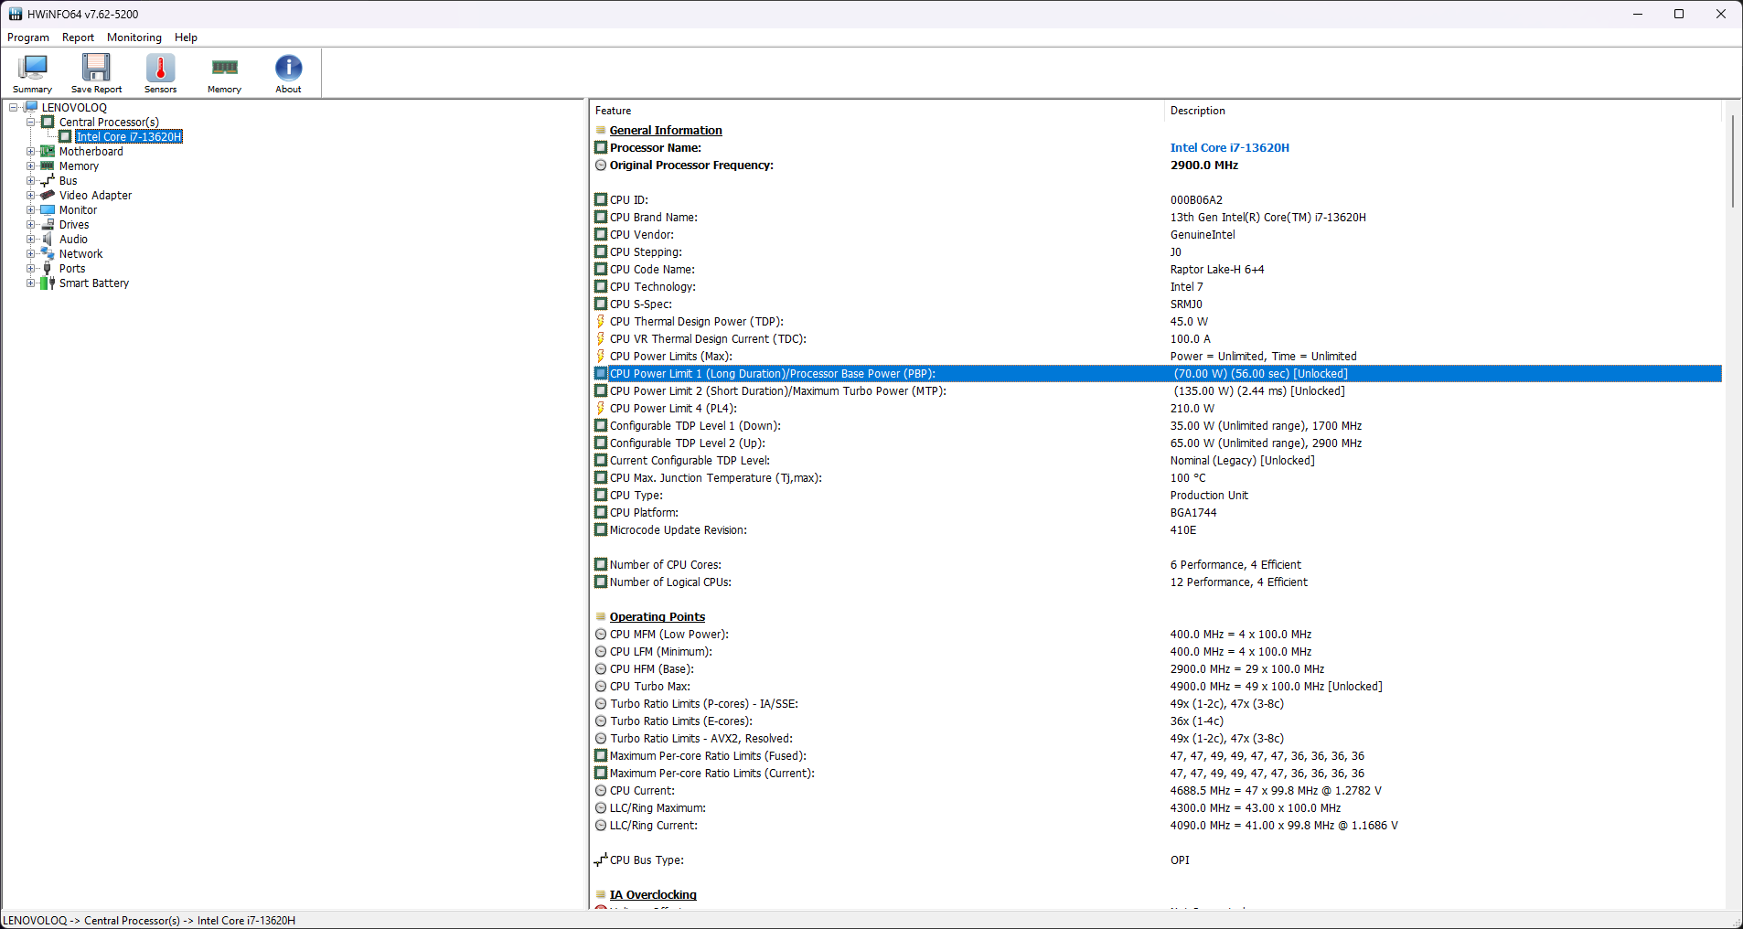Collapse the LENOVOLOQ root node
1743x929 pixels.
[x=14, y=108]
